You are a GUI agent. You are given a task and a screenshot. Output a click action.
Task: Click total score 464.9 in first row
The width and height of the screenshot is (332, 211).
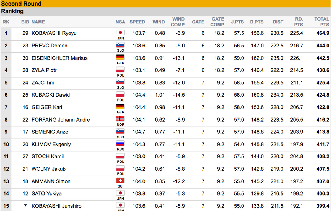click(323, 33)
